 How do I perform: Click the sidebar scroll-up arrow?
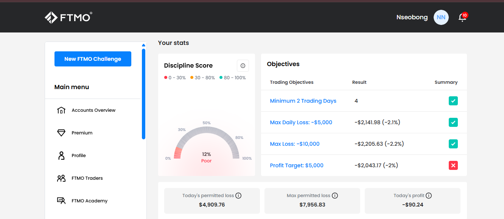(143, 45)
